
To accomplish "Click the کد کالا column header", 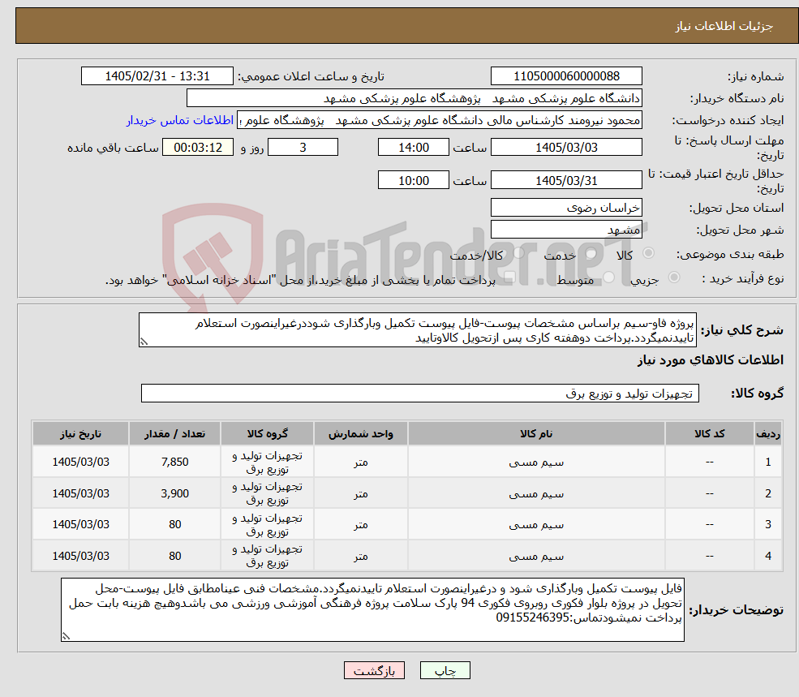I will 709,433.
